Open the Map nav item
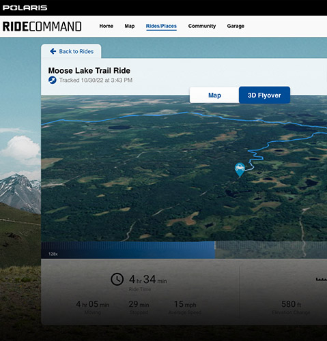The image size is (327, 341). tap(130, 26)
